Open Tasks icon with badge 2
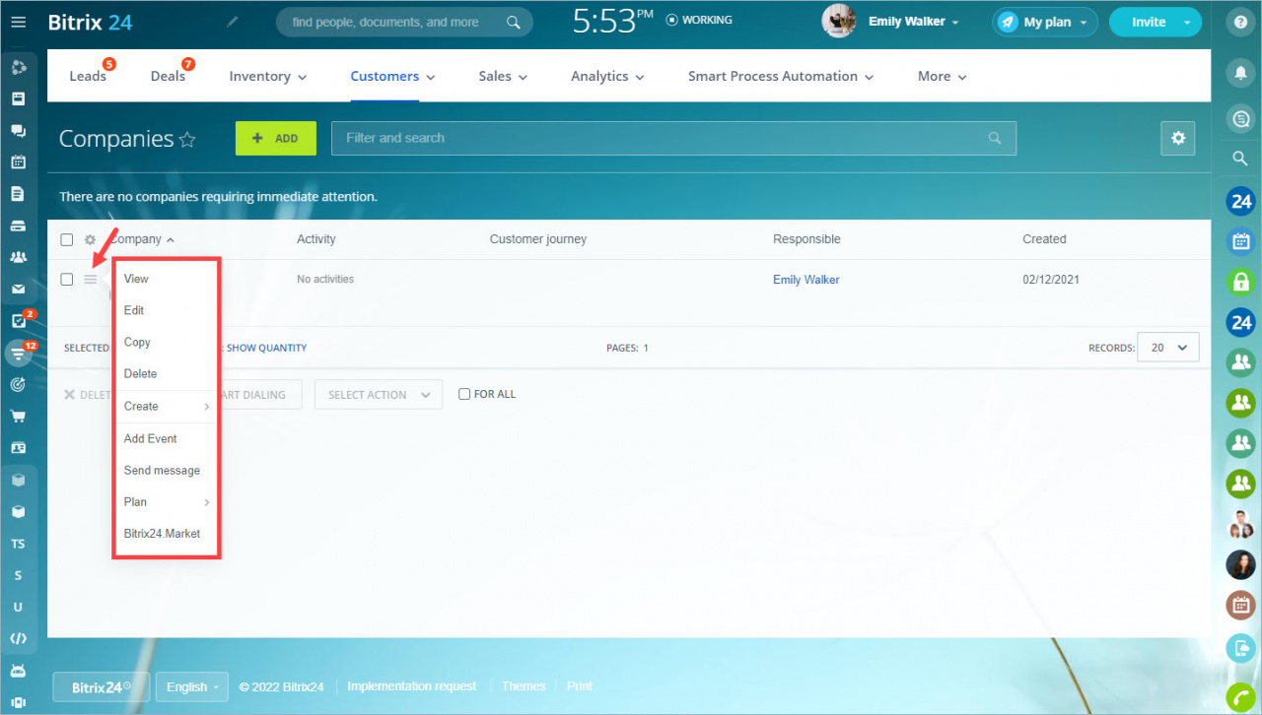 point(18,321)
